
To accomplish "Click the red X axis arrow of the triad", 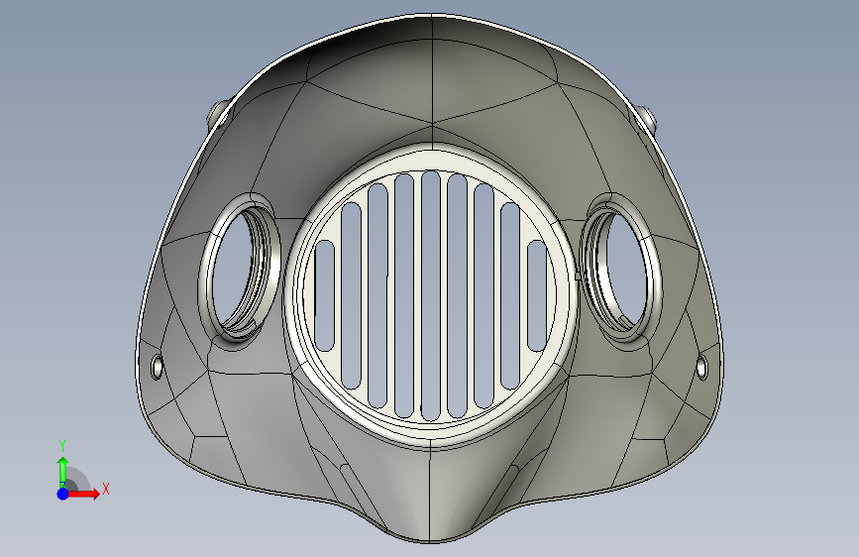I will (x=83, y=494).
